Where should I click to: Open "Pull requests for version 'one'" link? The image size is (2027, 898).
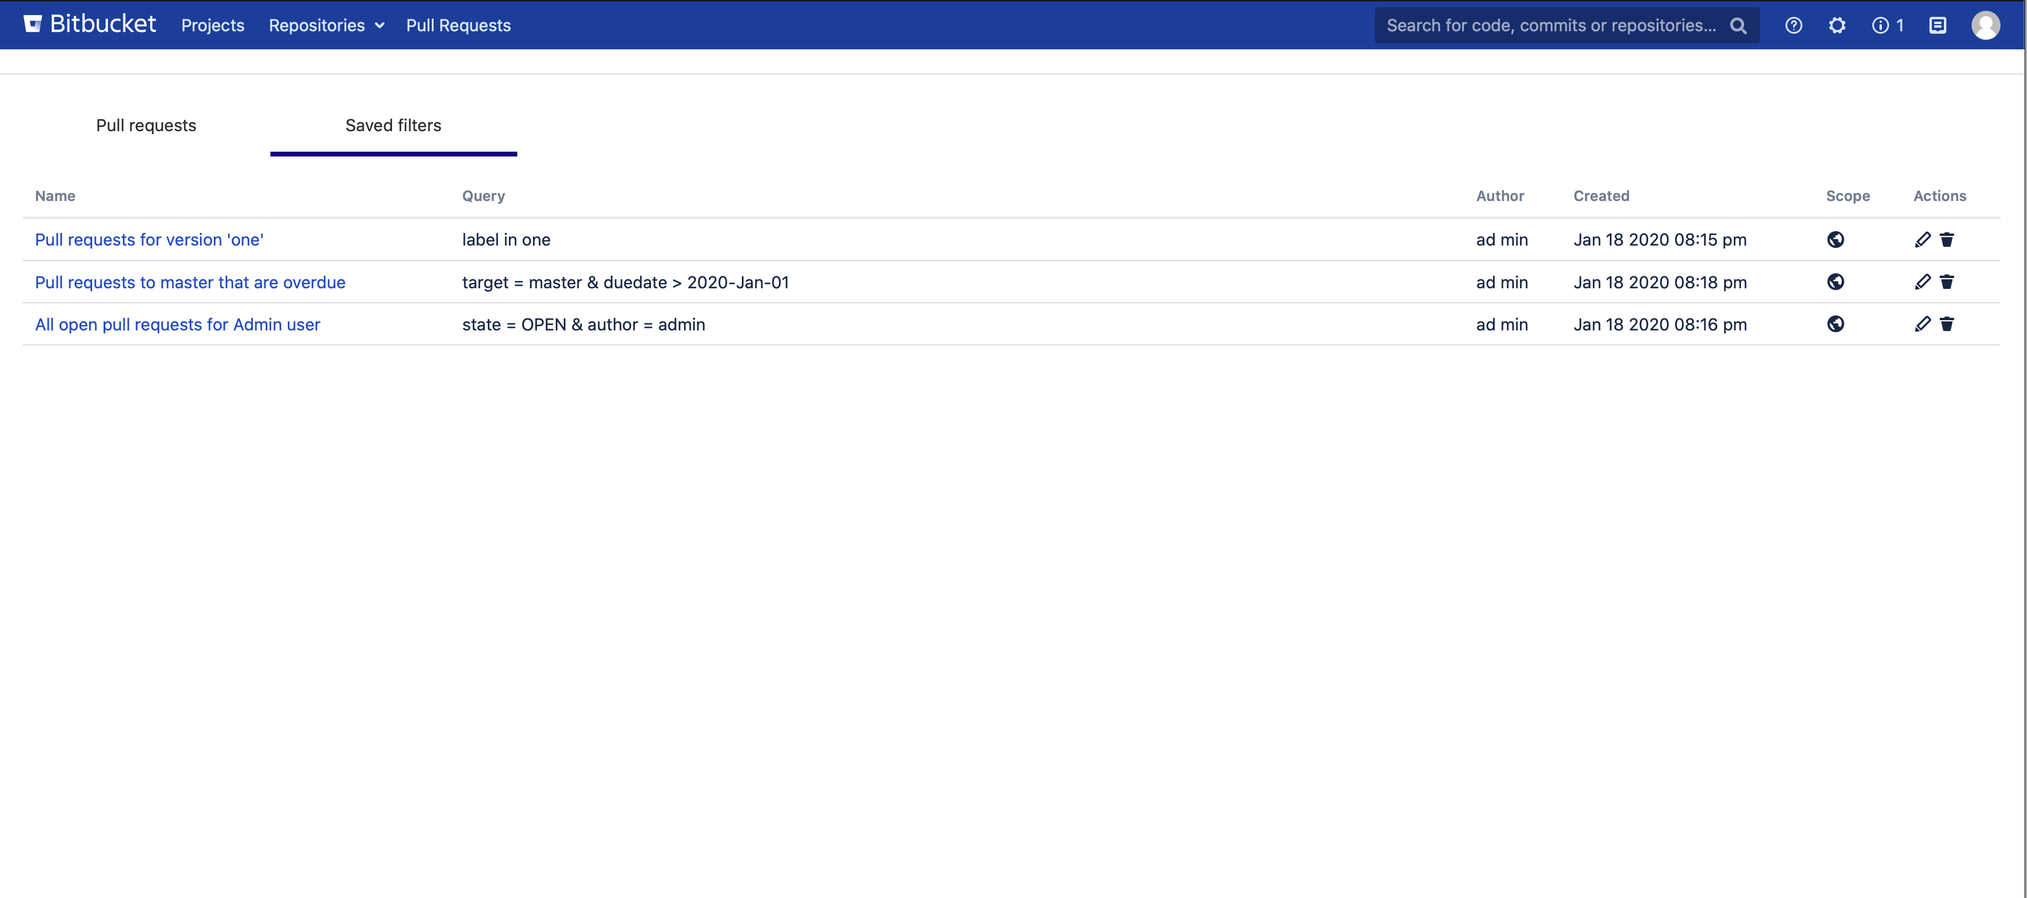click(149, 240)
